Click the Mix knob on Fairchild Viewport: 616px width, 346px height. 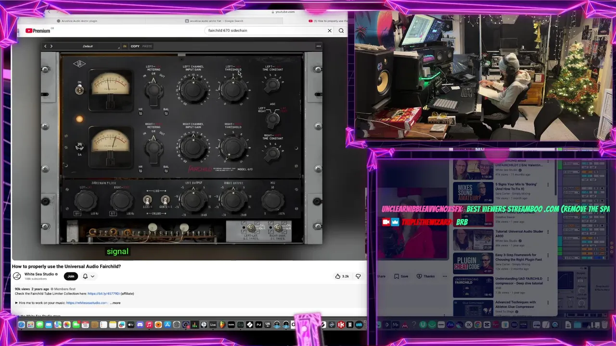[273, 200]
